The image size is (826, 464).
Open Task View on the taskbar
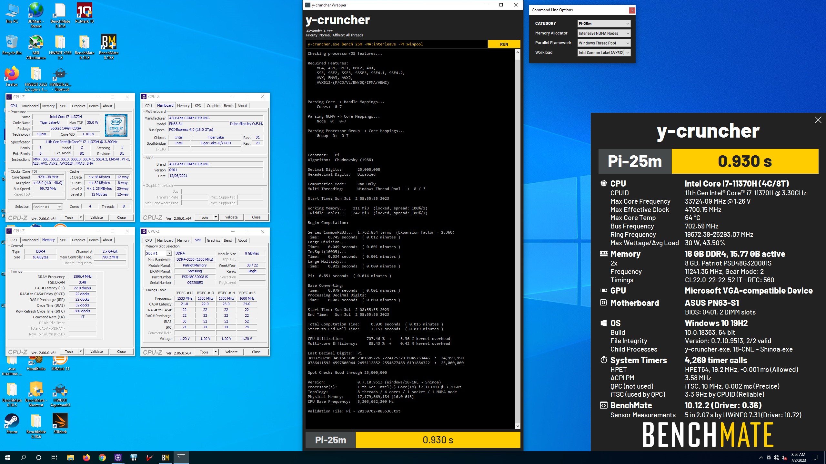point(54,458)
